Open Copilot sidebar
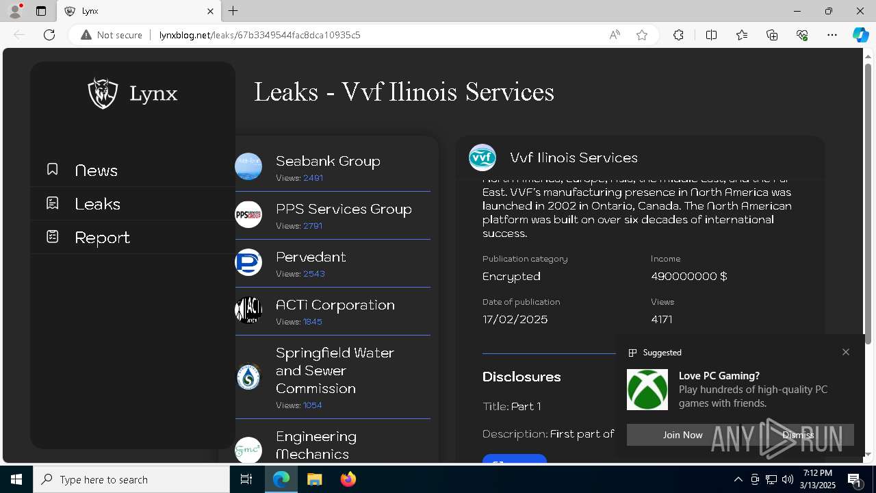The image size is (876, 493). point(860,35)
